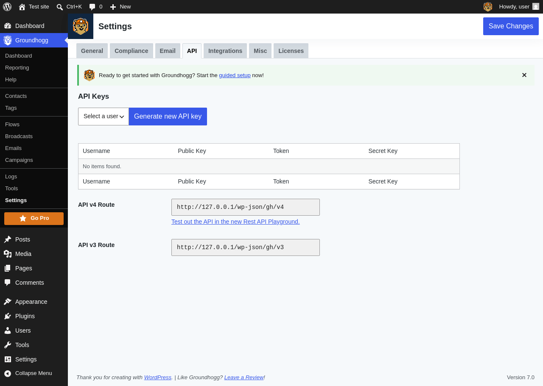Image resolution: width=543 pixels, height=386 pixels.
Task: Open Help in Groundhogg submenu
Action: (x=11, y=80)
